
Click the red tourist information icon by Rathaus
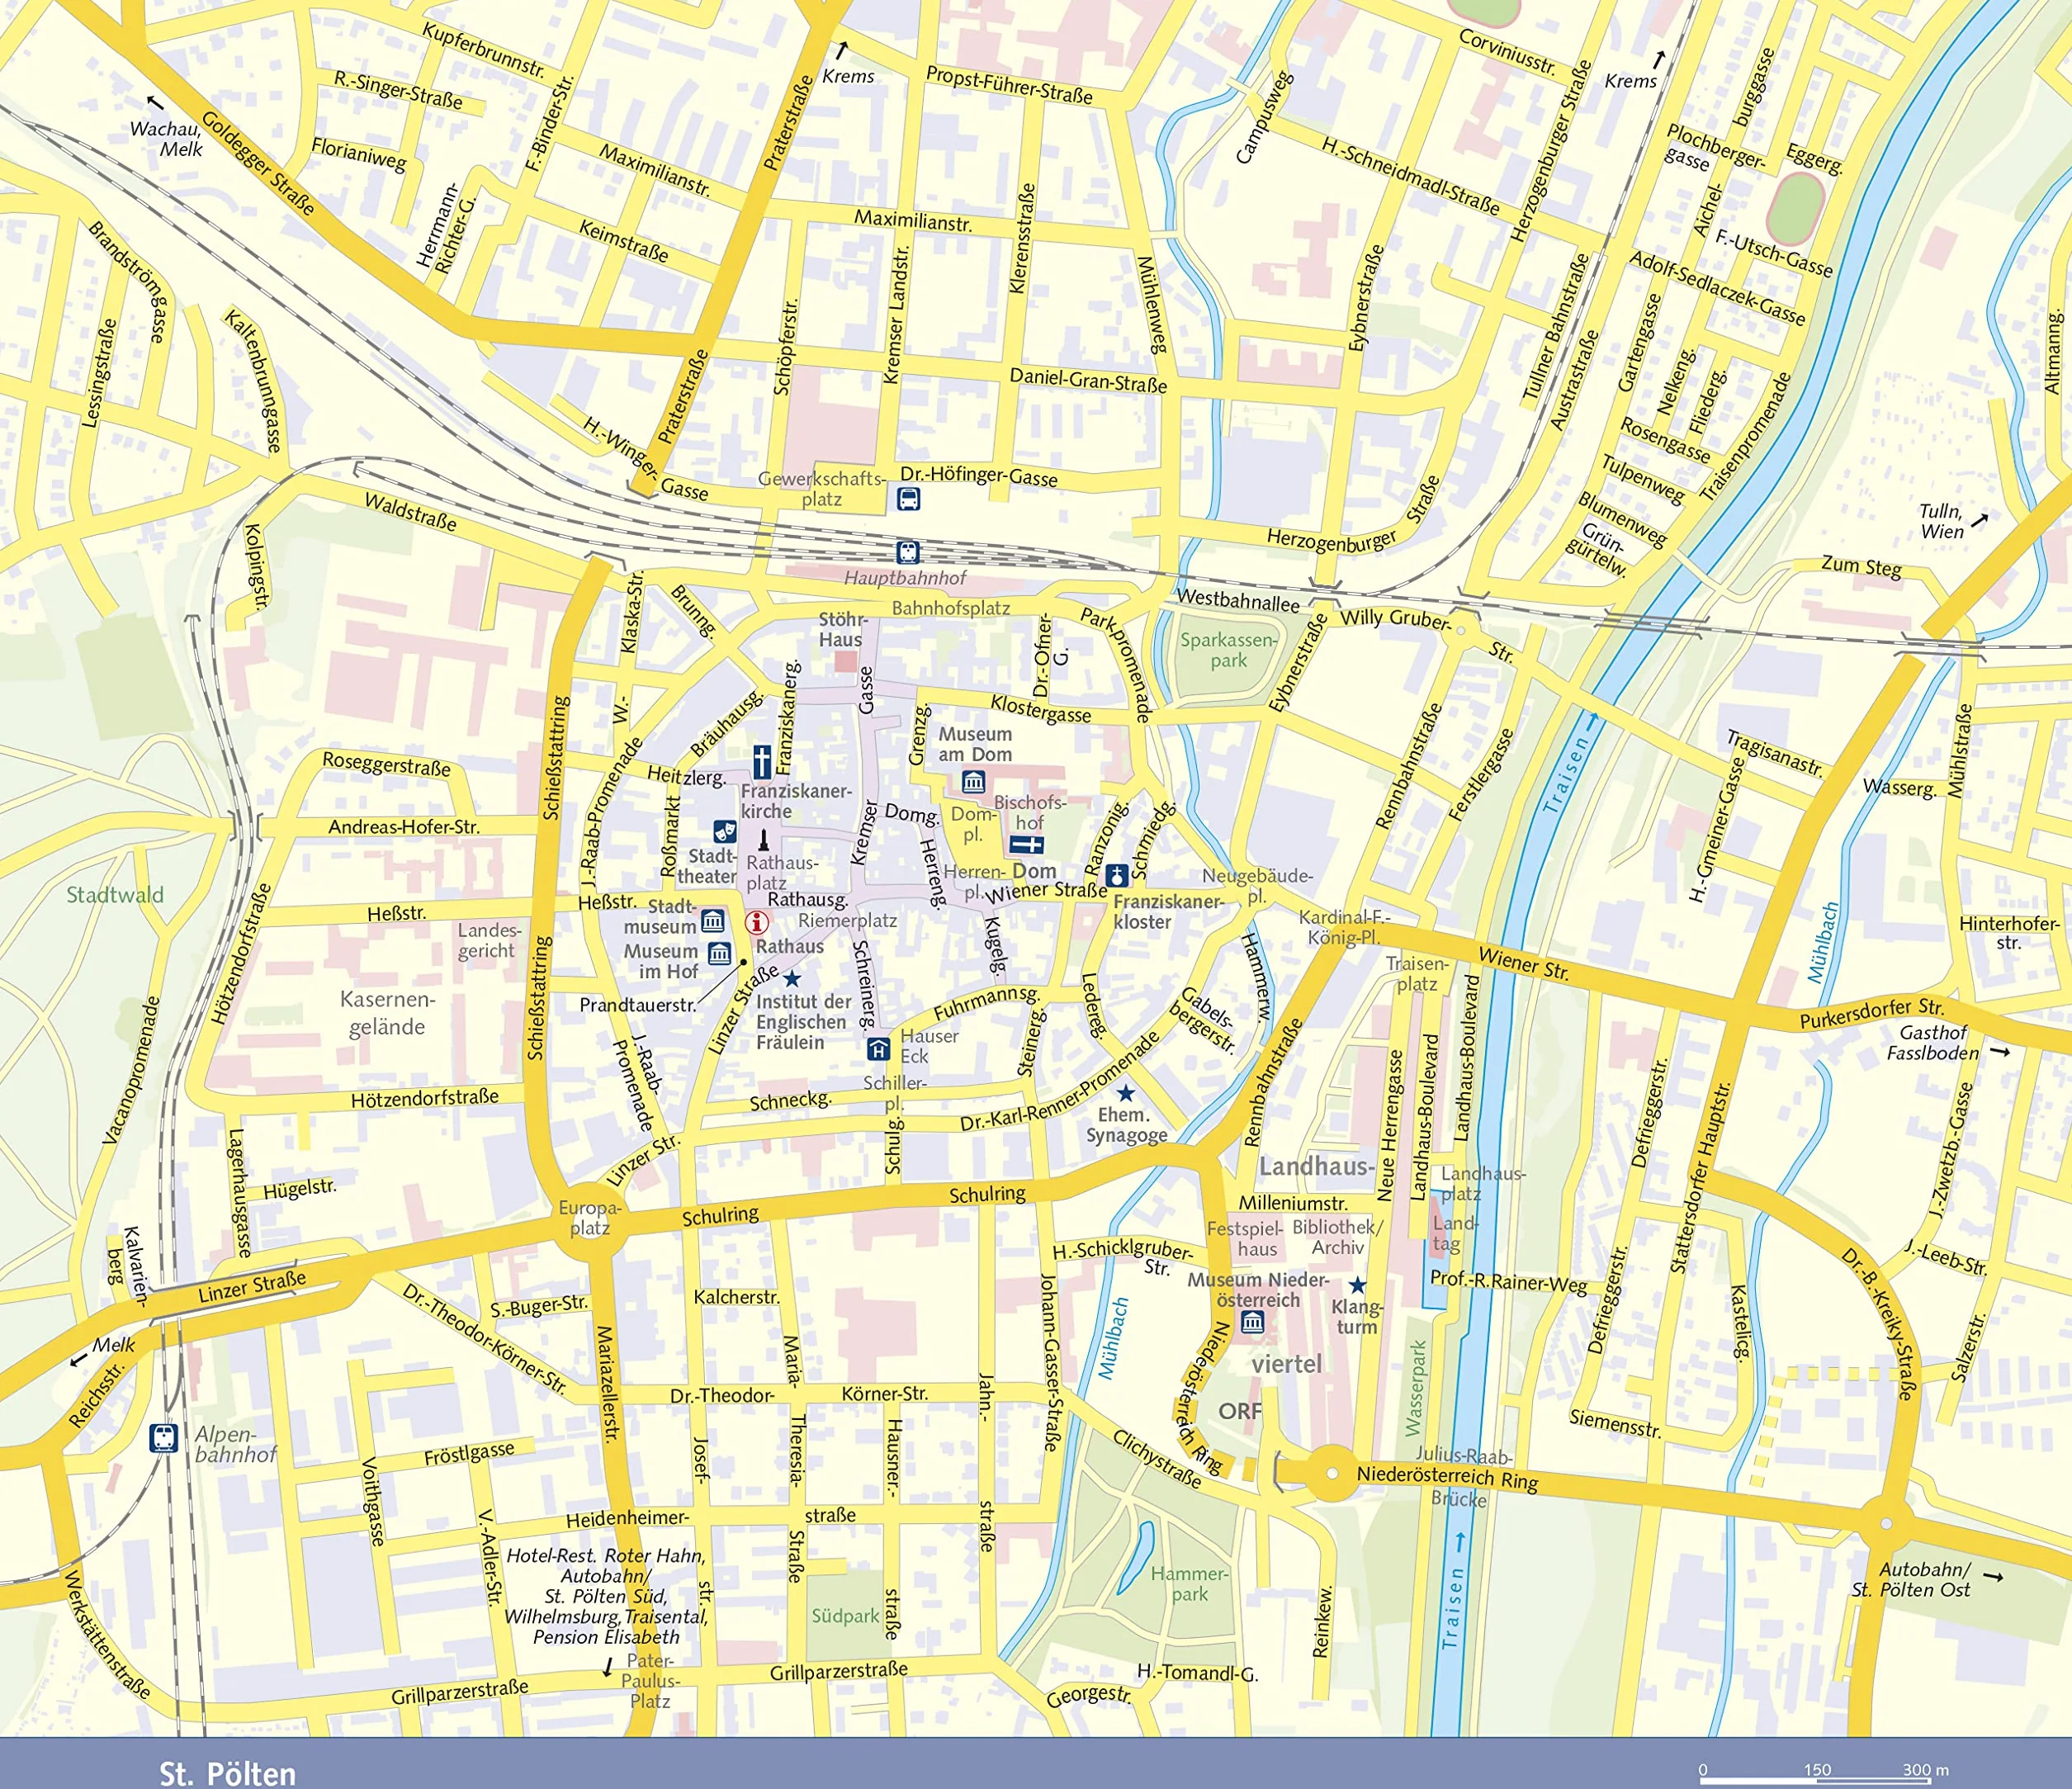pos(757,922)
